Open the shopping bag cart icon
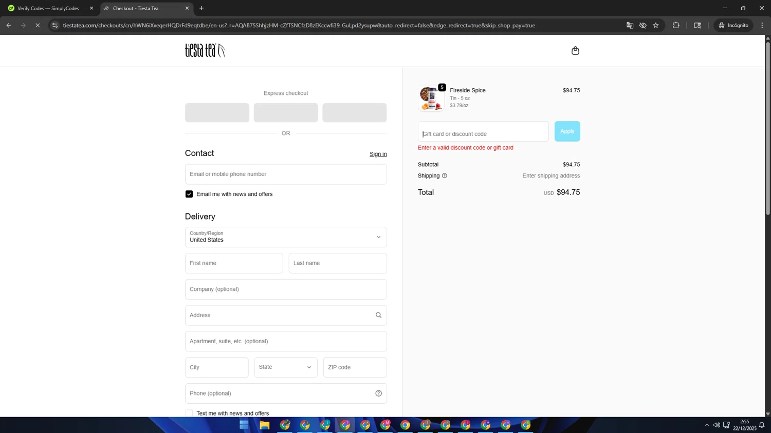The image size is (771, 433). (575, 50)
